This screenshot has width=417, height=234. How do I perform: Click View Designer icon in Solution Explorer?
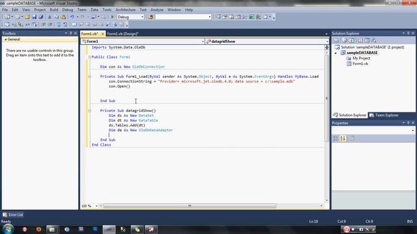tap(367, 40)
